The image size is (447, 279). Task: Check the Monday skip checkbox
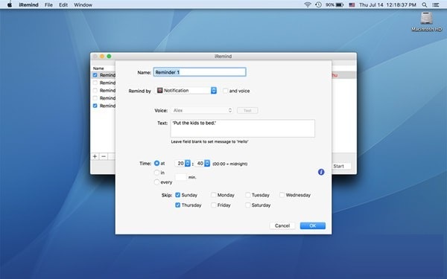[213, 195]
